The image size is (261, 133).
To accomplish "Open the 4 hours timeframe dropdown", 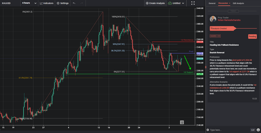I will point(29,3).
